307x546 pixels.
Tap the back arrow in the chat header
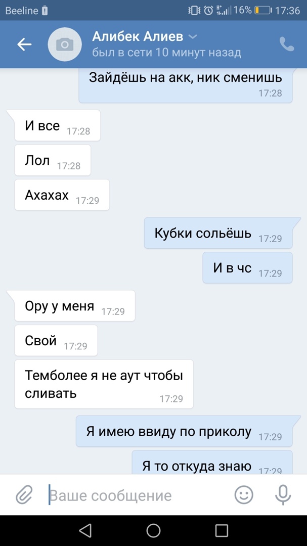(24, 44)
